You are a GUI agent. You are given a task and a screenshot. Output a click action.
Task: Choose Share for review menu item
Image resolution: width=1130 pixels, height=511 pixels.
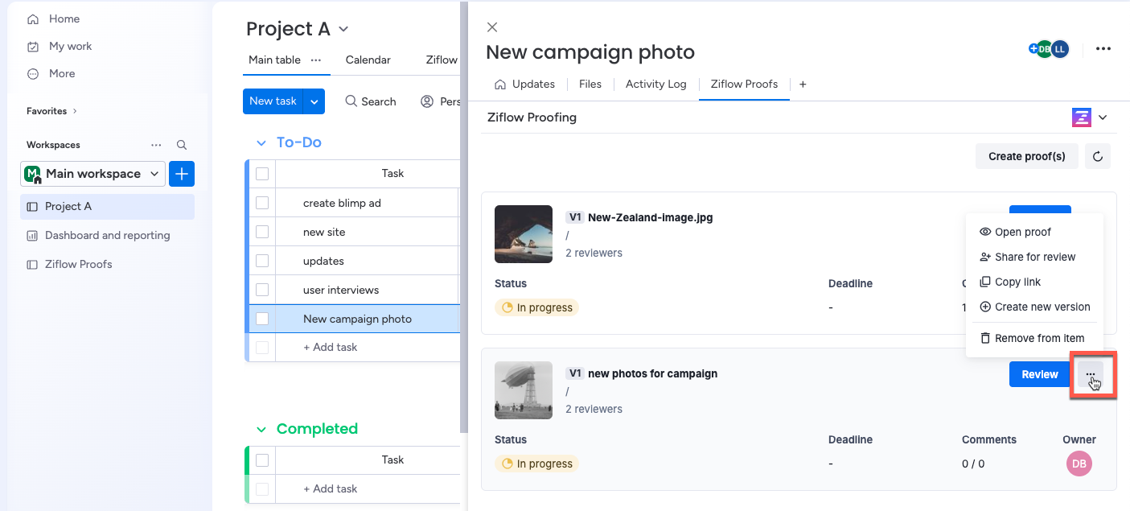click(x=1034, y=257)
